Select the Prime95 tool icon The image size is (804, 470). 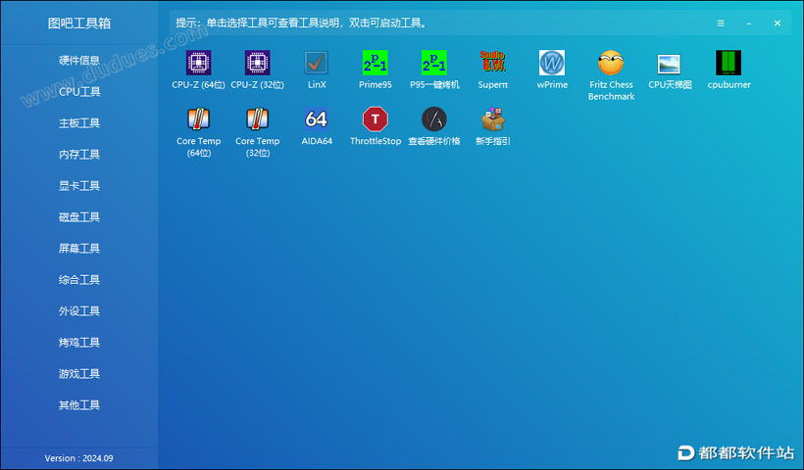pyautogui.click(x=376, y=63)
